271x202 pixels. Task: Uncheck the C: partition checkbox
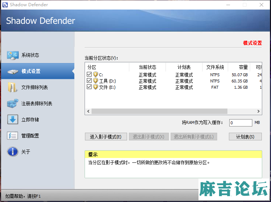89,74
